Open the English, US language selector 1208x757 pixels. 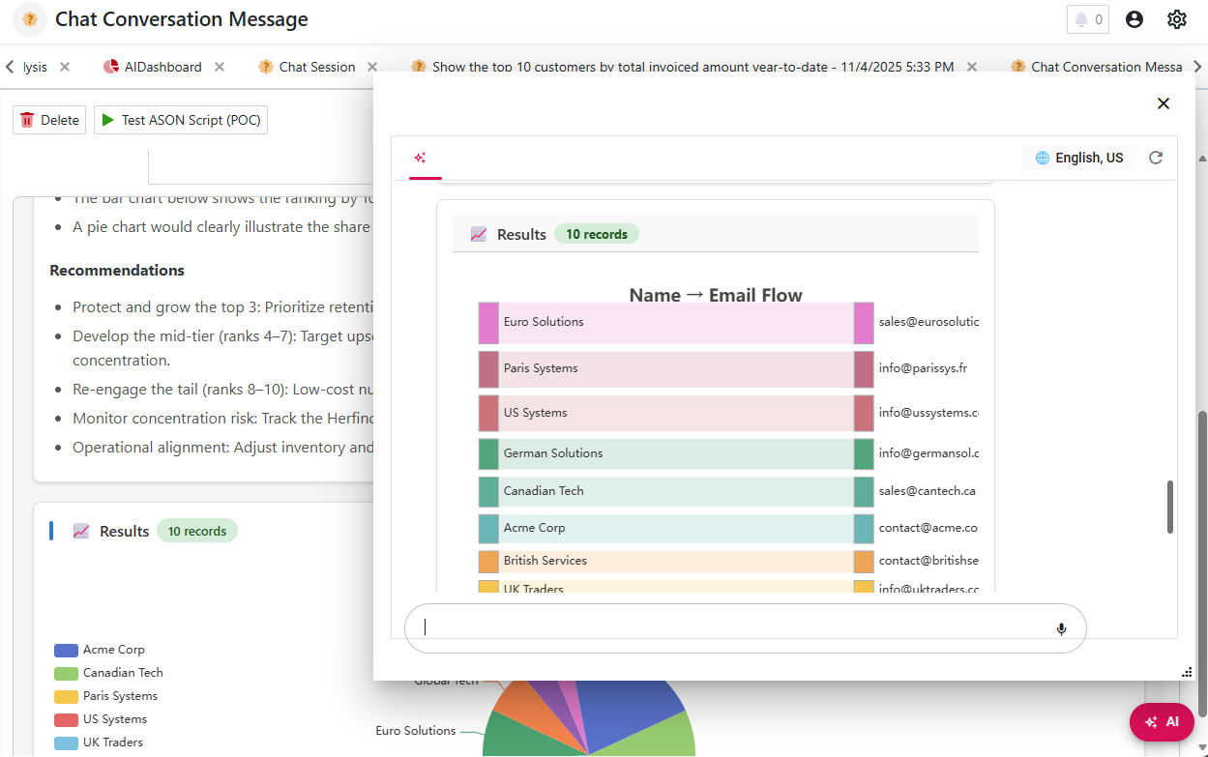click(x=1078, y=157)
